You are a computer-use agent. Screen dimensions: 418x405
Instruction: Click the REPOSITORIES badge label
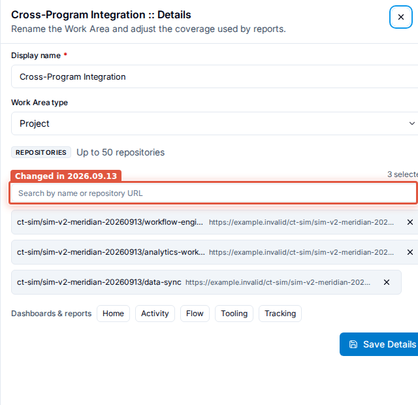(41, 152)
